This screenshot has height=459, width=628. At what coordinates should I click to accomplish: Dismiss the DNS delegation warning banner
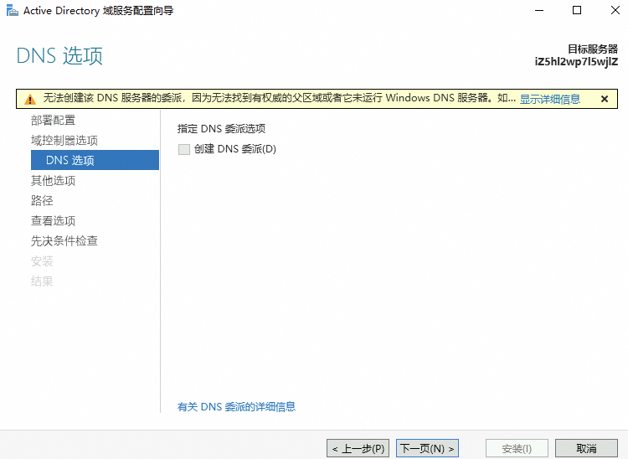pos(605,99)
